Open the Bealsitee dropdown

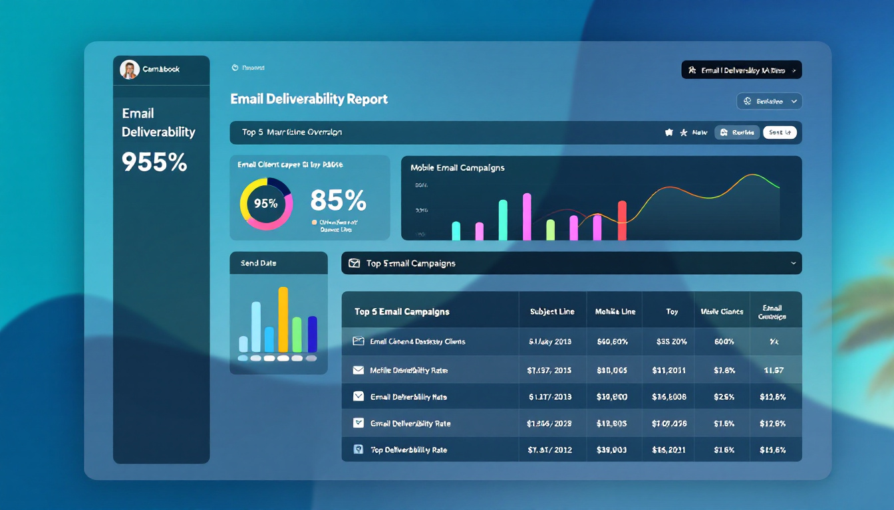(x=769, y=102)
